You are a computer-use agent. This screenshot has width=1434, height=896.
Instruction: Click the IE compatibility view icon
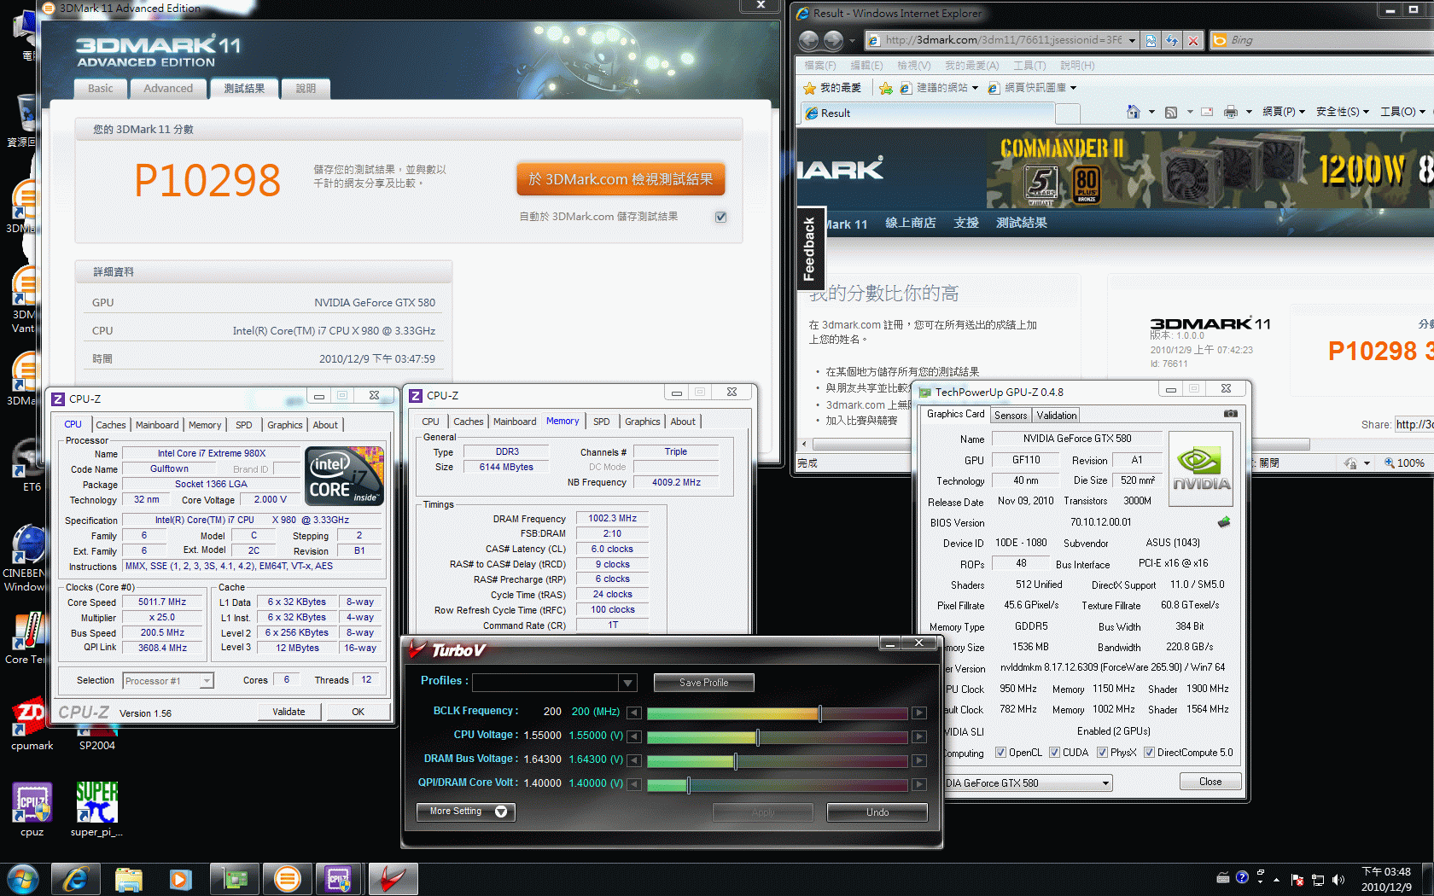click(1151, 40)
